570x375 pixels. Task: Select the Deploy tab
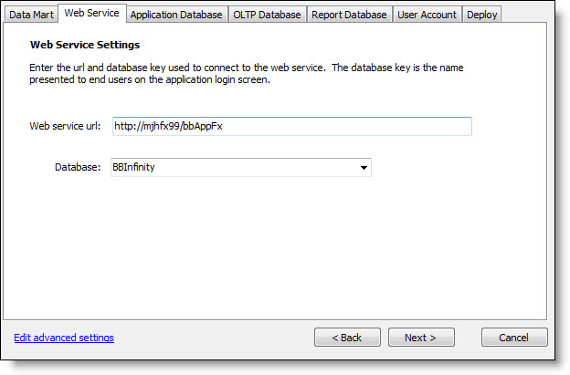(x=481, y=15)
